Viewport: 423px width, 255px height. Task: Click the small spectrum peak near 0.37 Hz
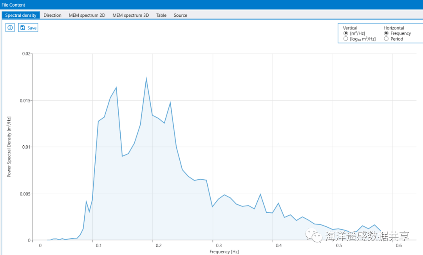coord(260,194)
